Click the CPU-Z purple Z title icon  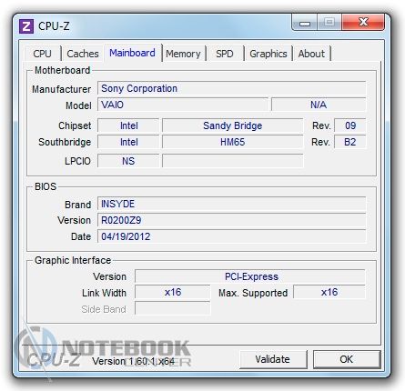pyautogui.click(x=26, y=26)
